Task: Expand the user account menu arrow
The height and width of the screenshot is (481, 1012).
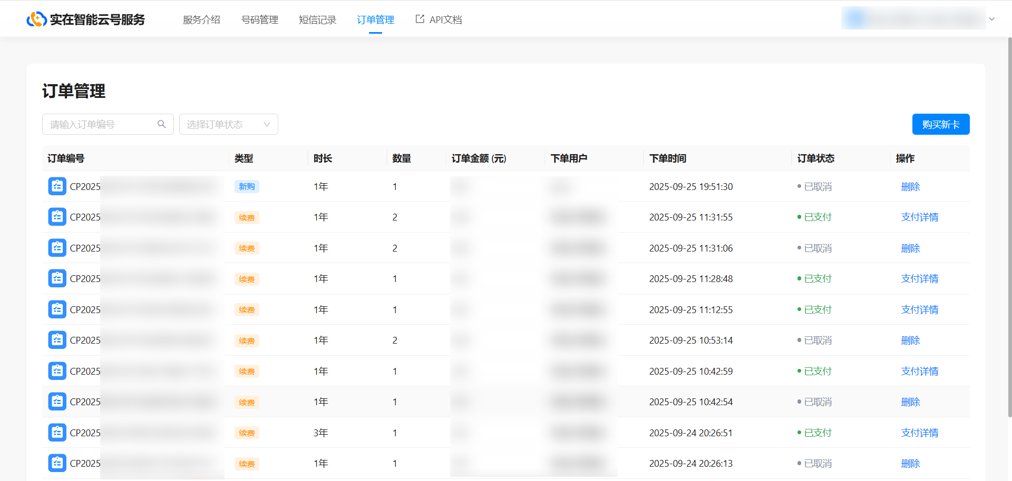Action: pos(991,19)
